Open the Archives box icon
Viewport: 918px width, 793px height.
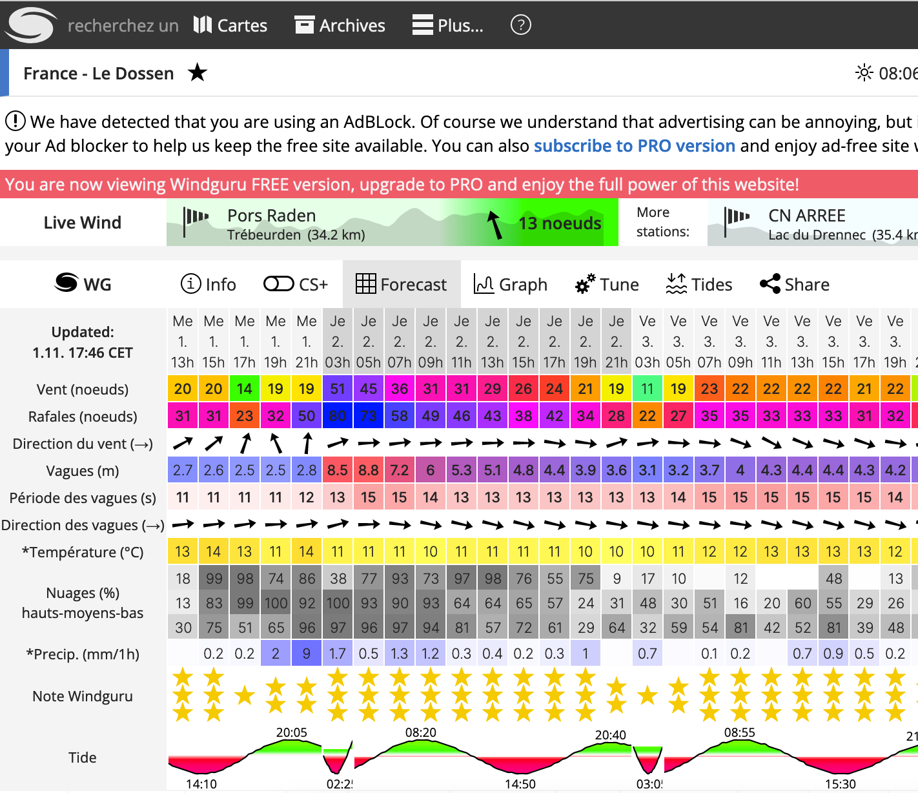point(305,25)
